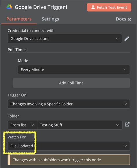
Task: Expand the Every Minute mode dropdown
Action: pos(74,69)
